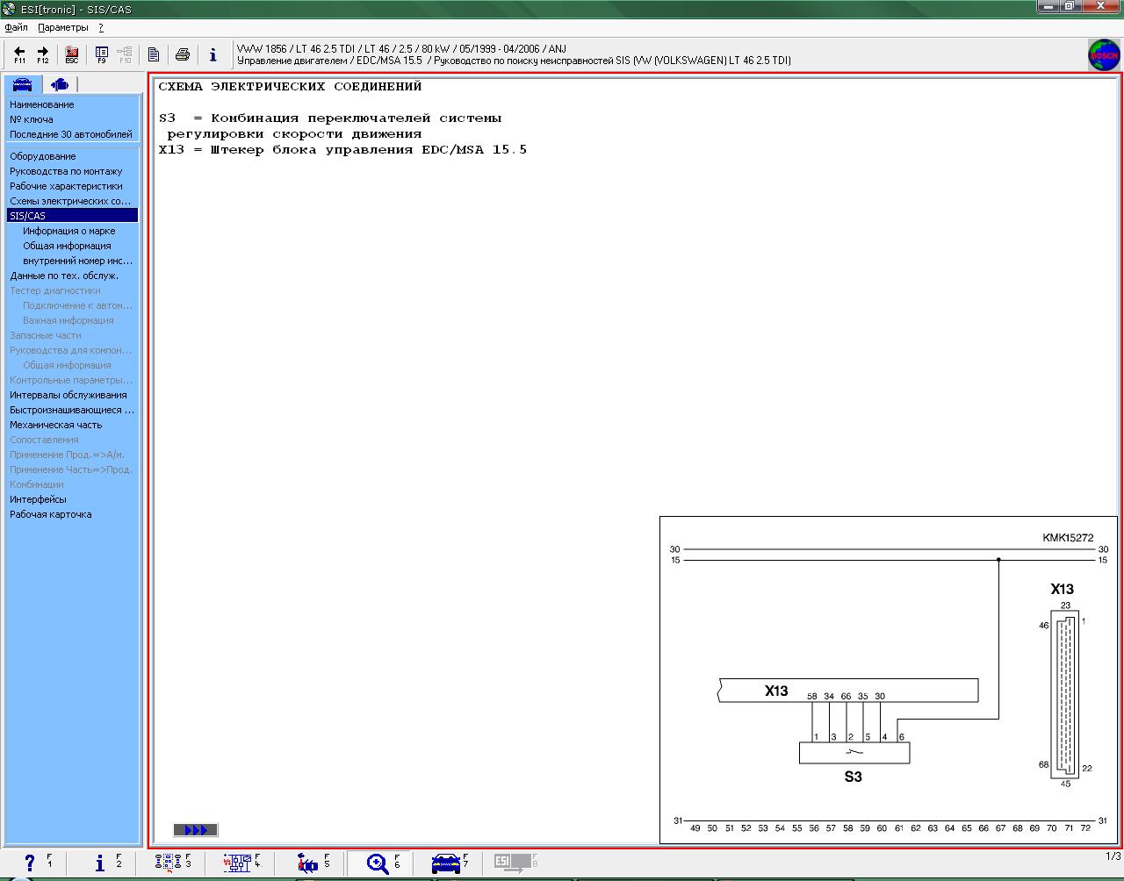Switch to the engine component tab

(x=60, y=84)
